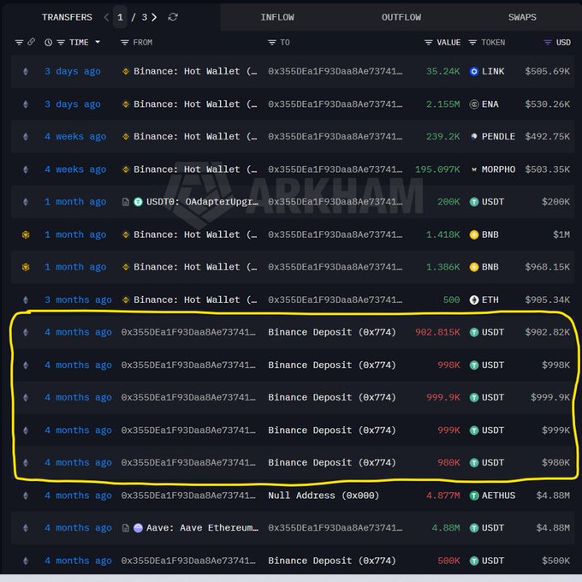Click BNB chain icon in $968.15K row
This screenshot has width=582, height=582.
tap(26, 267)
